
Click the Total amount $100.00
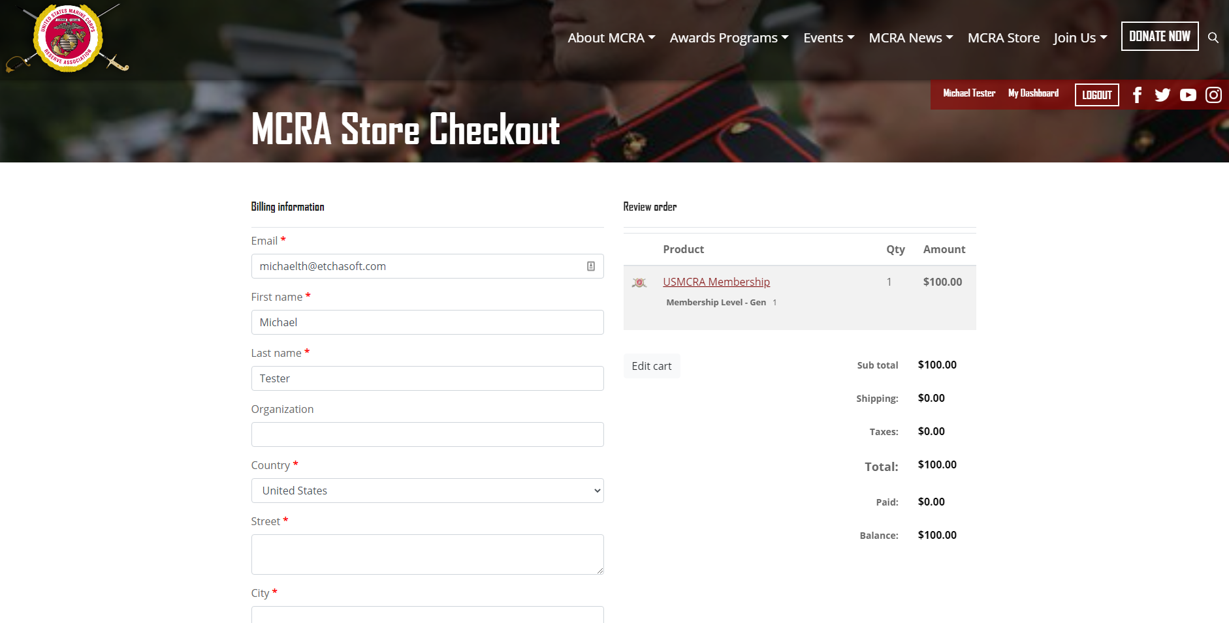(x=937, y=464)
